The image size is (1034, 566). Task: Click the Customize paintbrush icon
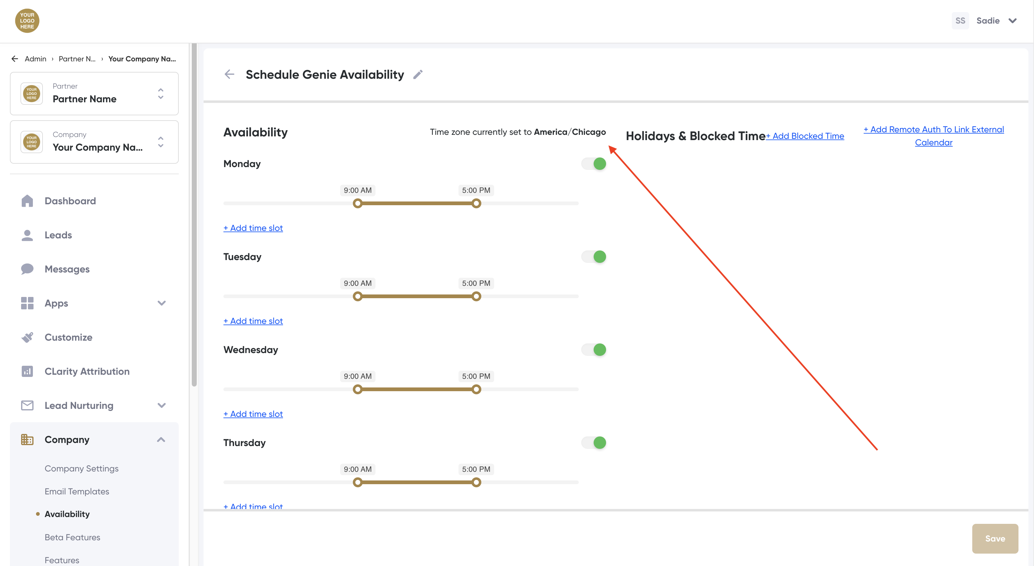[27, 337]
